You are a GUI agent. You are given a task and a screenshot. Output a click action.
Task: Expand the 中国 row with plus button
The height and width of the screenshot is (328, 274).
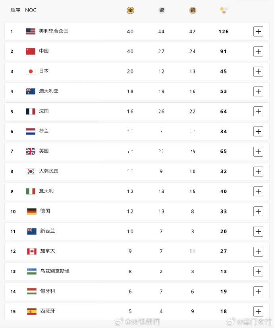(258, 52)
